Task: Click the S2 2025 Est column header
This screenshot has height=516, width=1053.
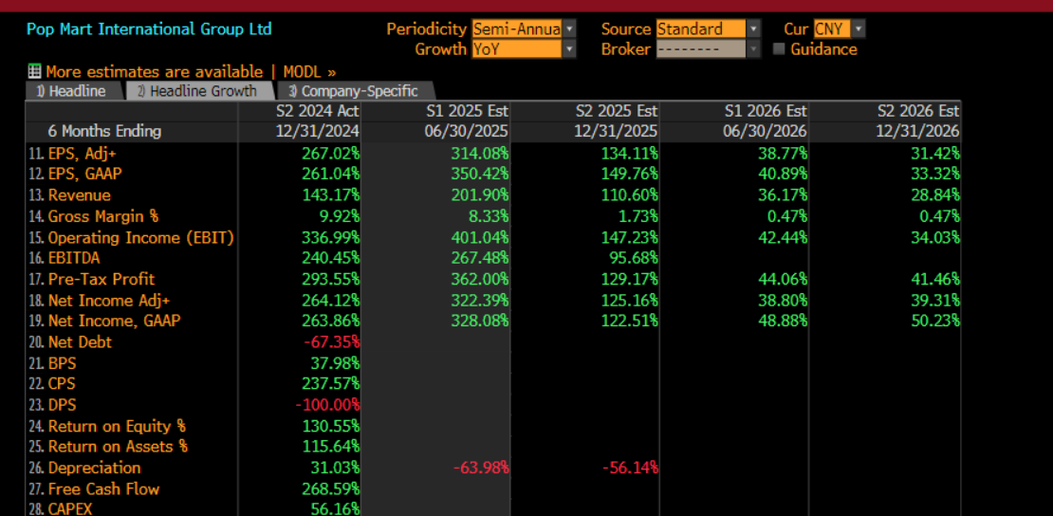Action: [x=617, y=111]
